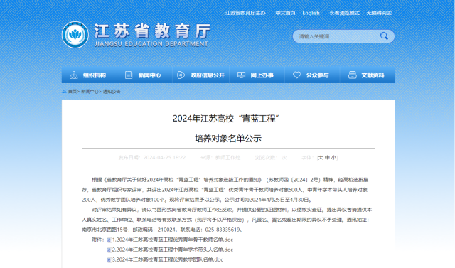Click doc file icon of attachment 1
Image resolution: width=455 pixels, height=268 pixels.
tap(109, 240)
